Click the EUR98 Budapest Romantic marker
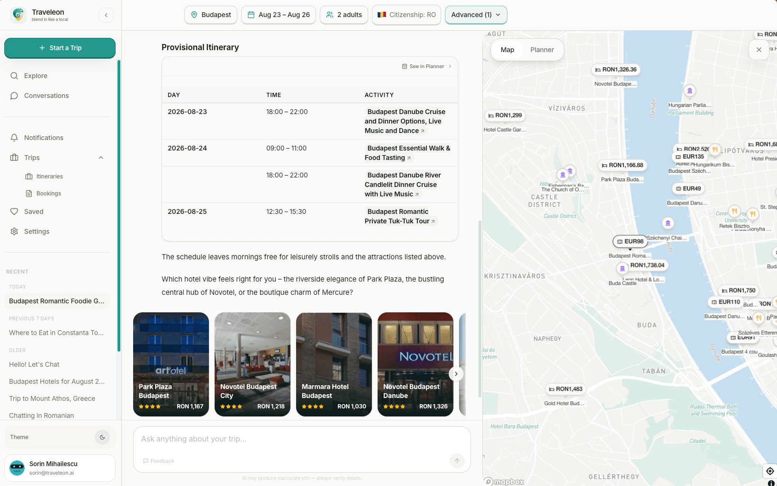The height and width of the screenshot is (486, 777). (630, 241)
